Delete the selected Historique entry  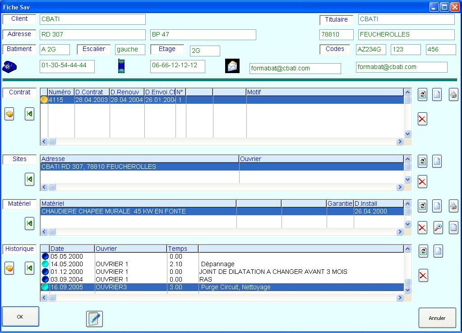click(x=423, y=276)
